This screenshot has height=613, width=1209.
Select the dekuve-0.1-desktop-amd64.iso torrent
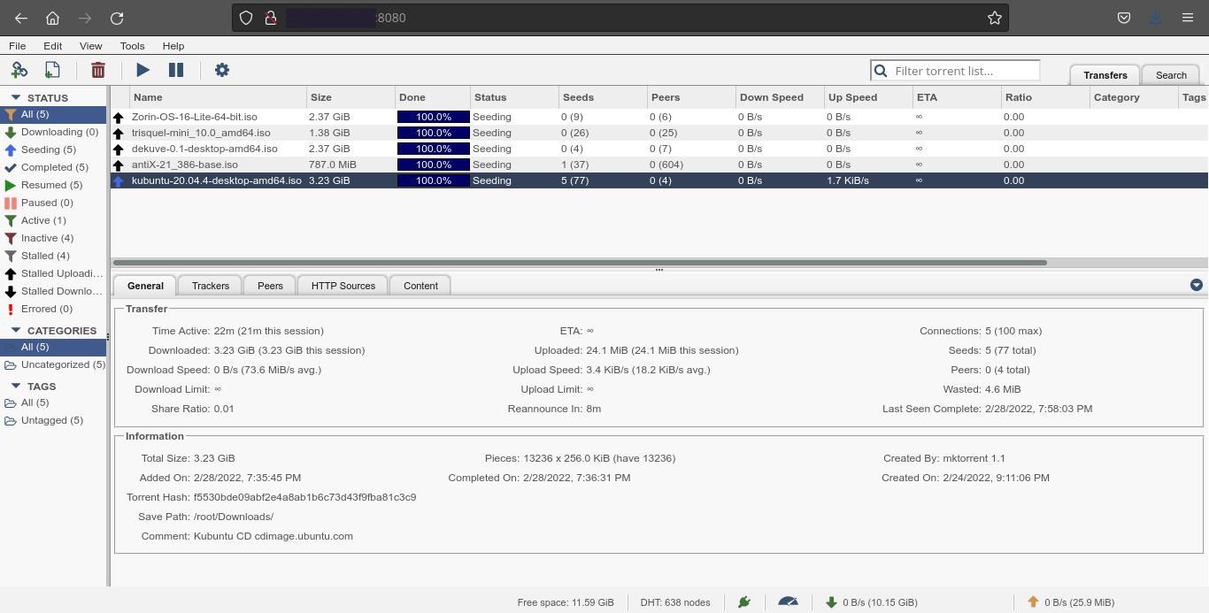click(659, 149)
